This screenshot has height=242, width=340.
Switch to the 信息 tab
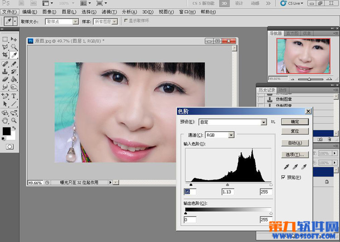306,33
